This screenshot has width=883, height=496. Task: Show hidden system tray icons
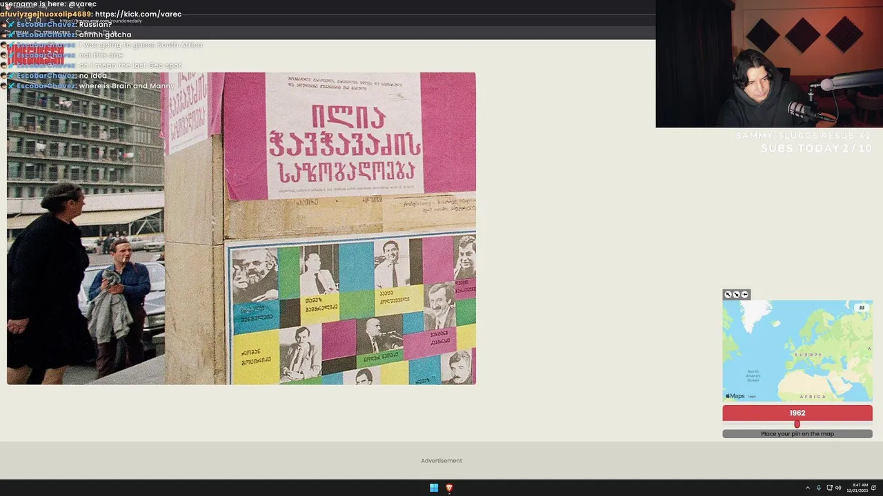tap(808, 488)
